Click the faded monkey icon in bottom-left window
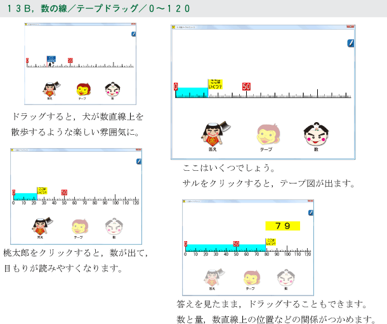The height and width of the screenshot is (324, 387). tap(80, 227)
